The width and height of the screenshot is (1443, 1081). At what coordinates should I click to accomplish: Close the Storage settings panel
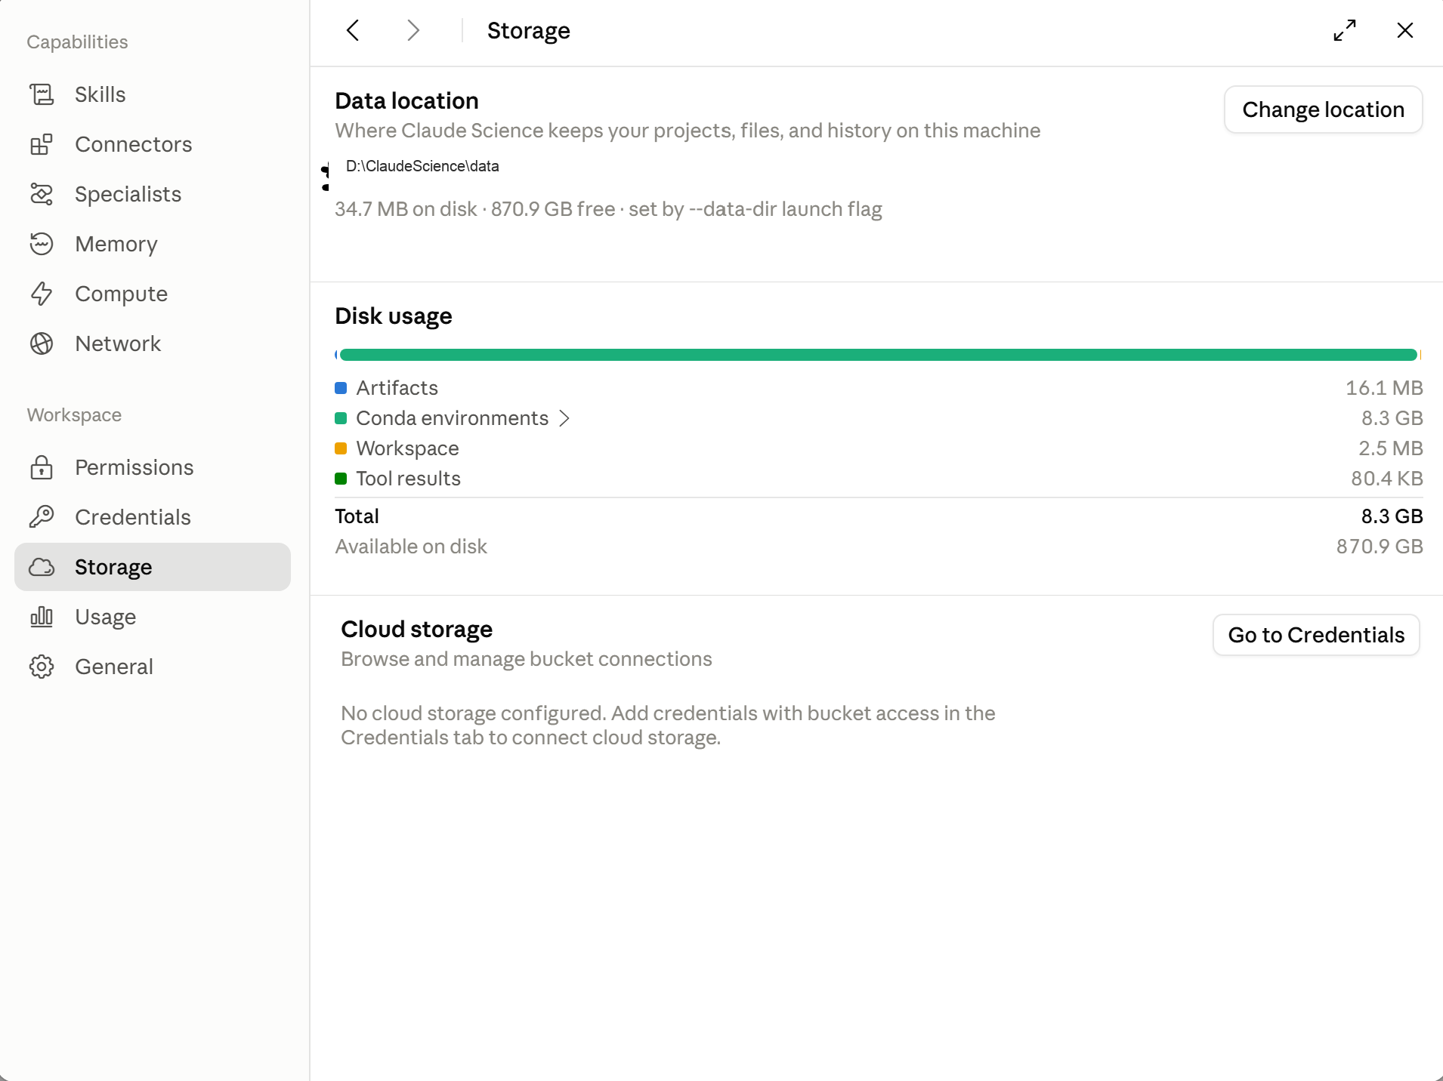[1405, 30]
